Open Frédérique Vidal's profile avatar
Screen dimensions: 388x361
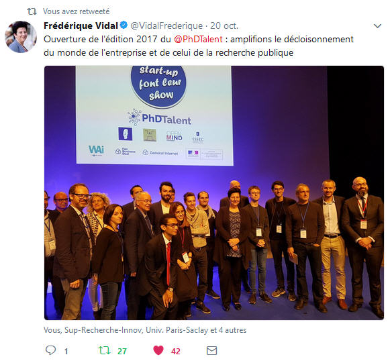(x=21, y=37)
